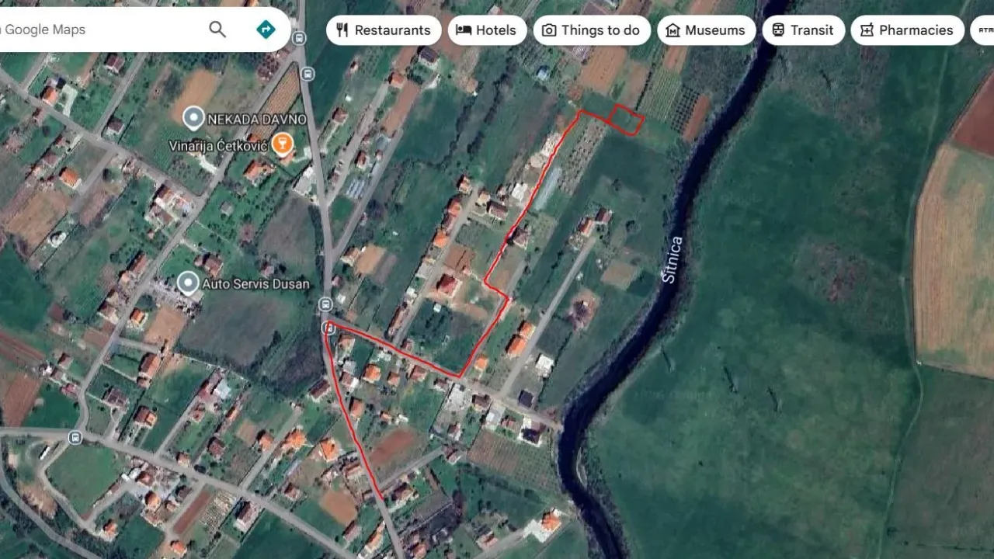Open the Things to do category
The width and height of the screenshot is (994, 559).
click(x=593, y=30)
